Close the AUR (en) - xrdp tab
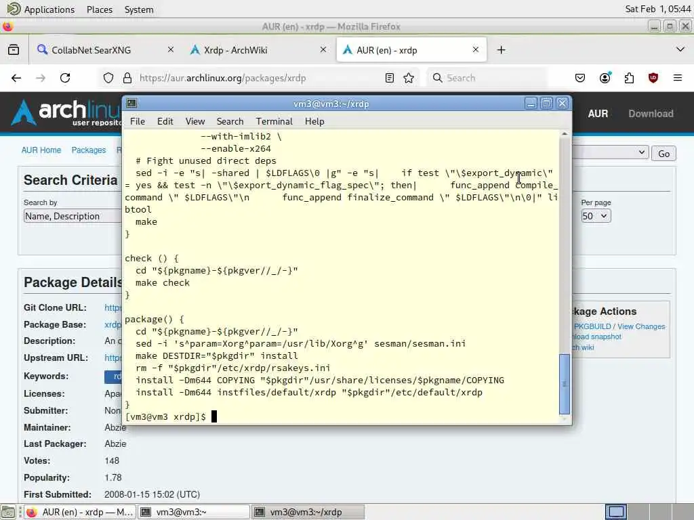 click(476, 50)
